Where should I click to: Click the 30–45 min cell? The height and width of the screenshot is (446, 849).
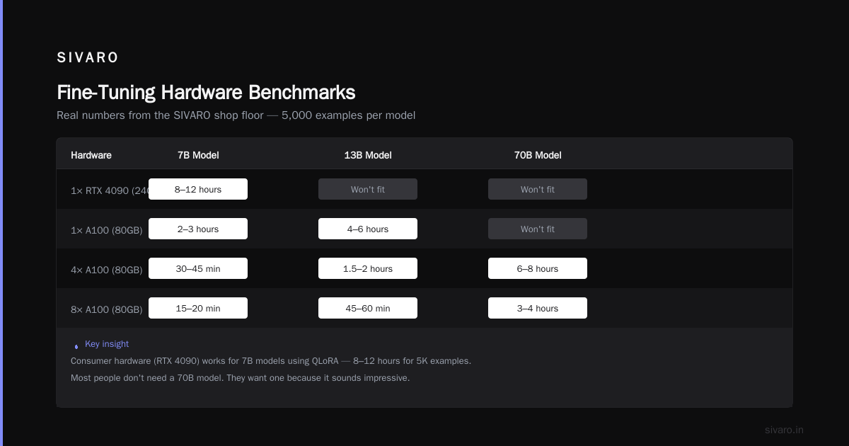click(198, 268)
